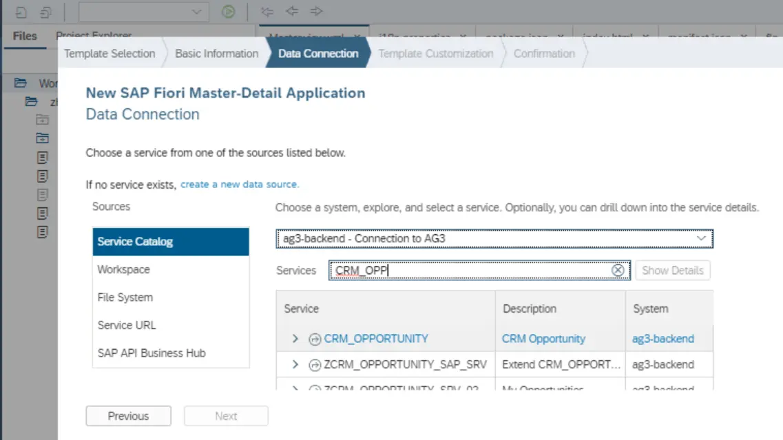
Task: Switch to the Project Explorer tab
Action: coord(94,34)
